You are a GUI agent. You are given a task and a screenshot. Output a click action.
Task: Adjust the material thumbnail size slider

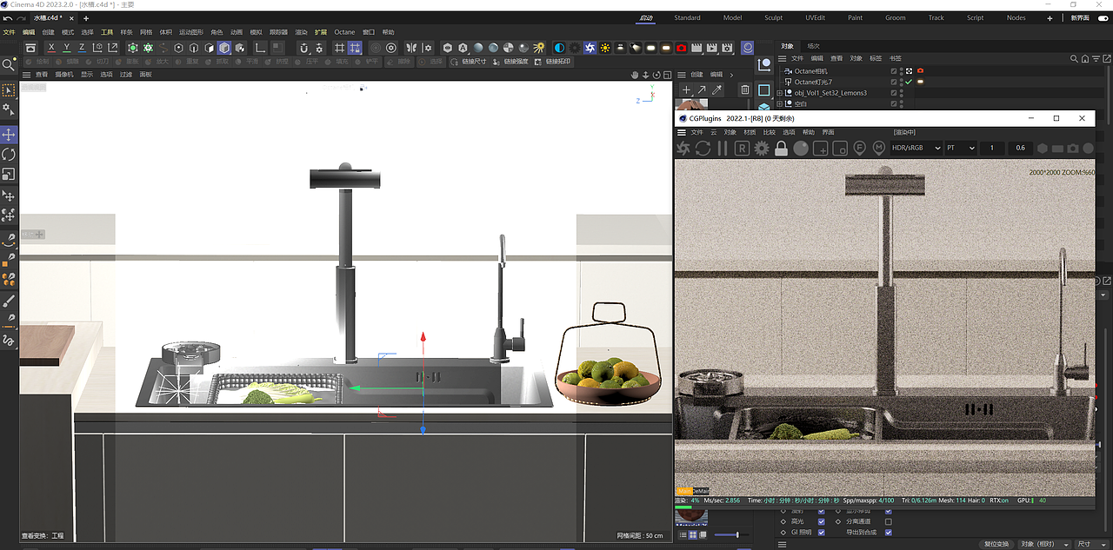coord(732,534)
